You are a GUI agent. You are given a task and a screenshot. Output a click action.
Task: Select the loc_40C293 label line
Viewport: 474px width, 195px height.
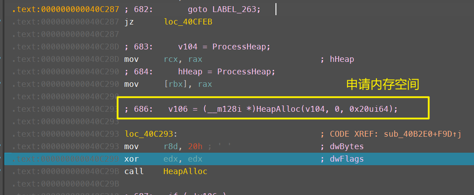click(150, 134)
